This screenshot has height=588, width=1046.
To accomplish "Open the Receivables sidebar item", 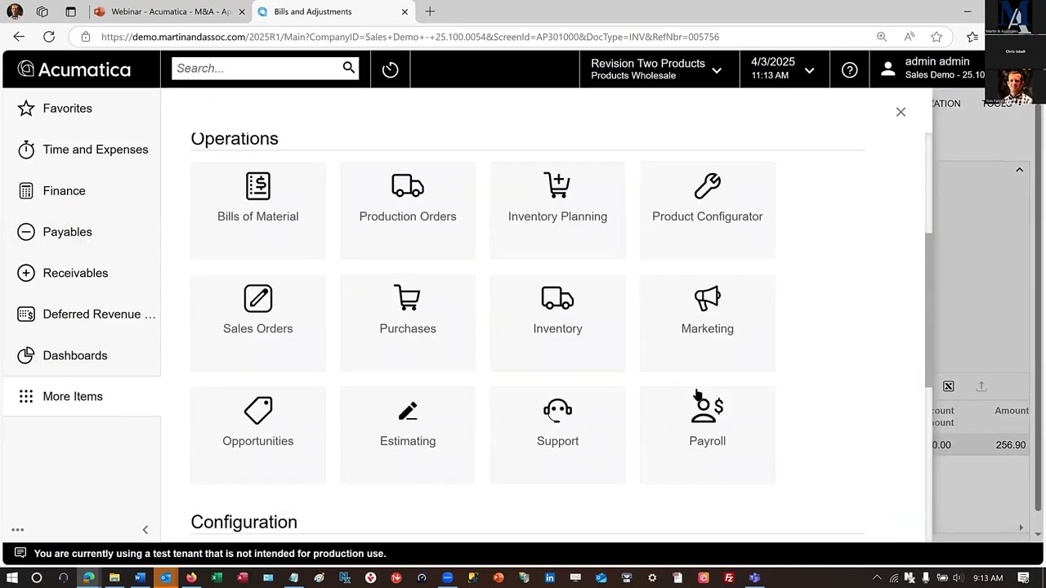I will 81,273.
